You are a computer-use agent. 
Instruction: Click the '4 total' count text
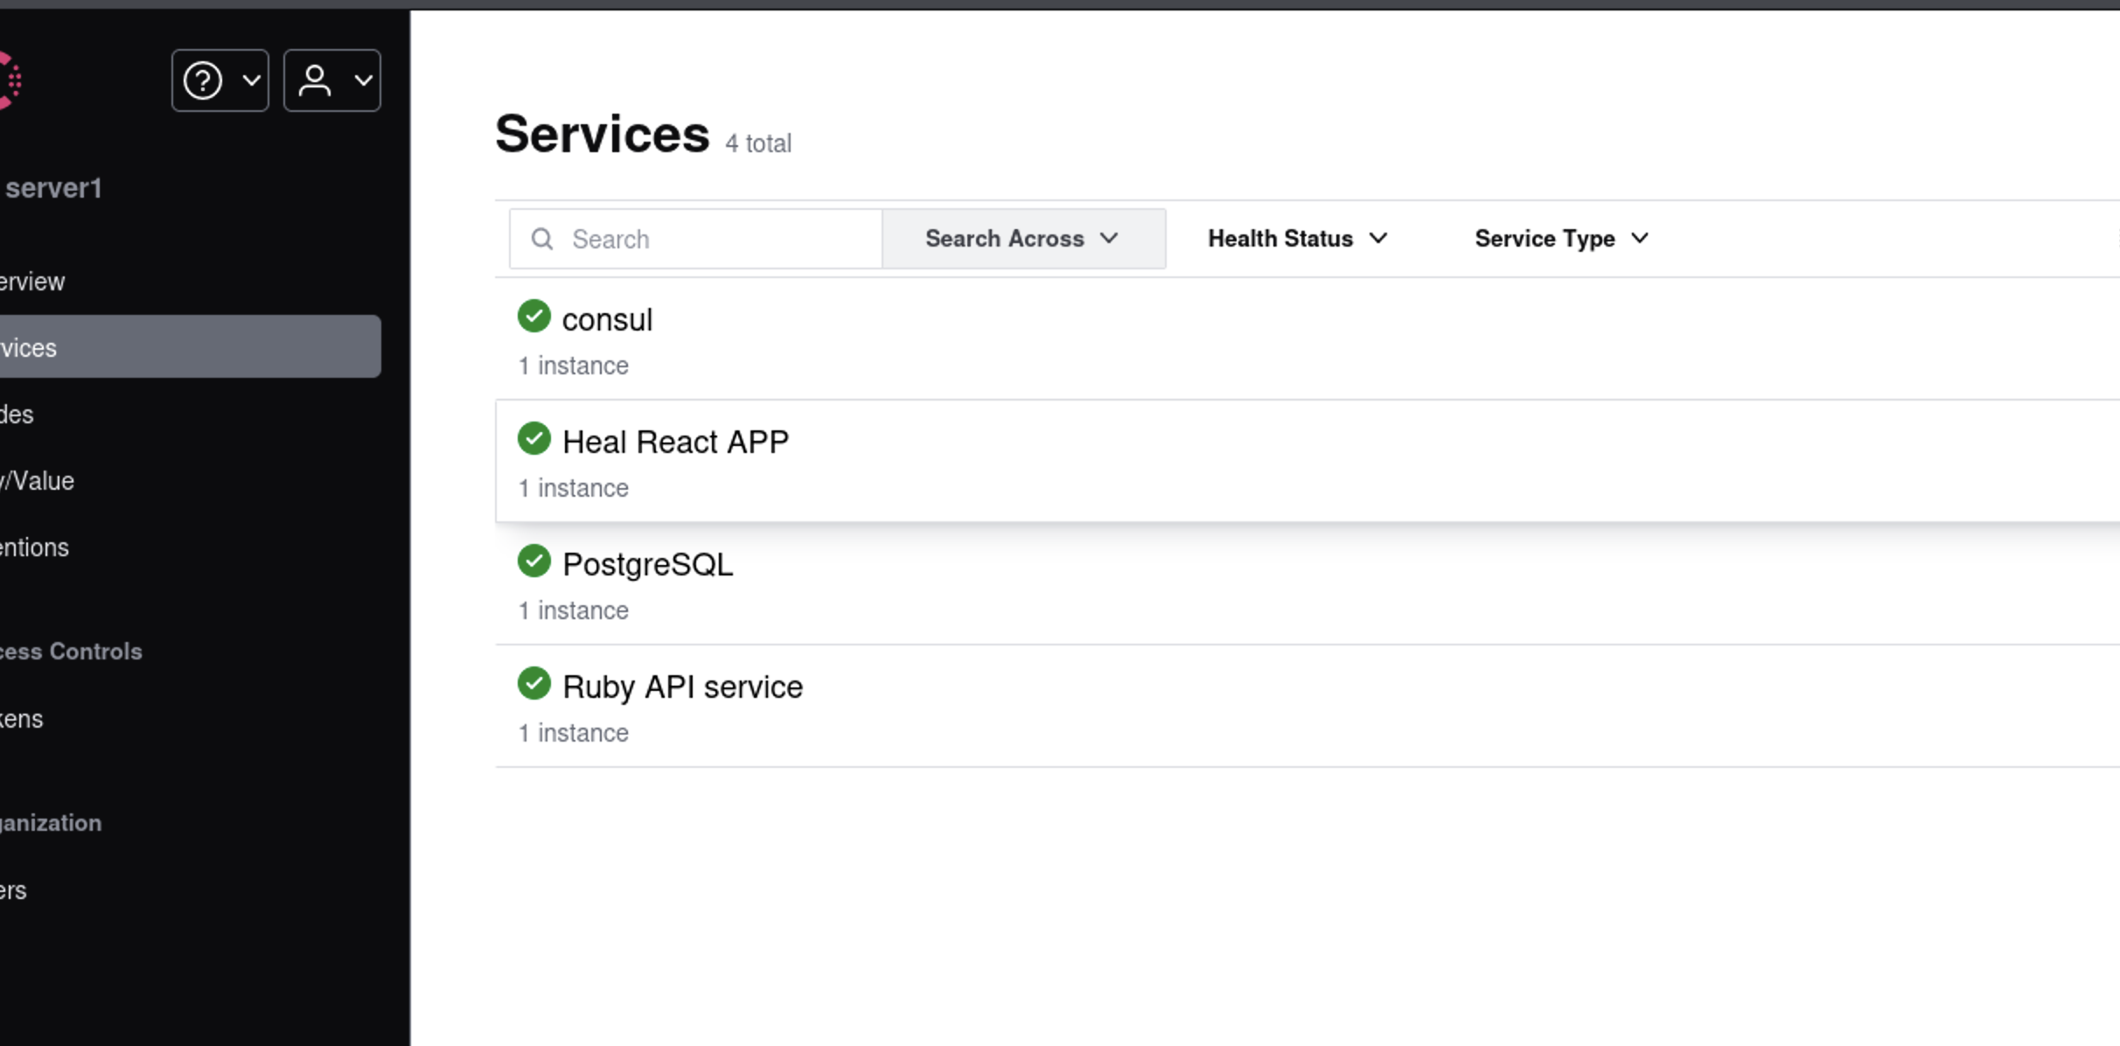(758, 143)
